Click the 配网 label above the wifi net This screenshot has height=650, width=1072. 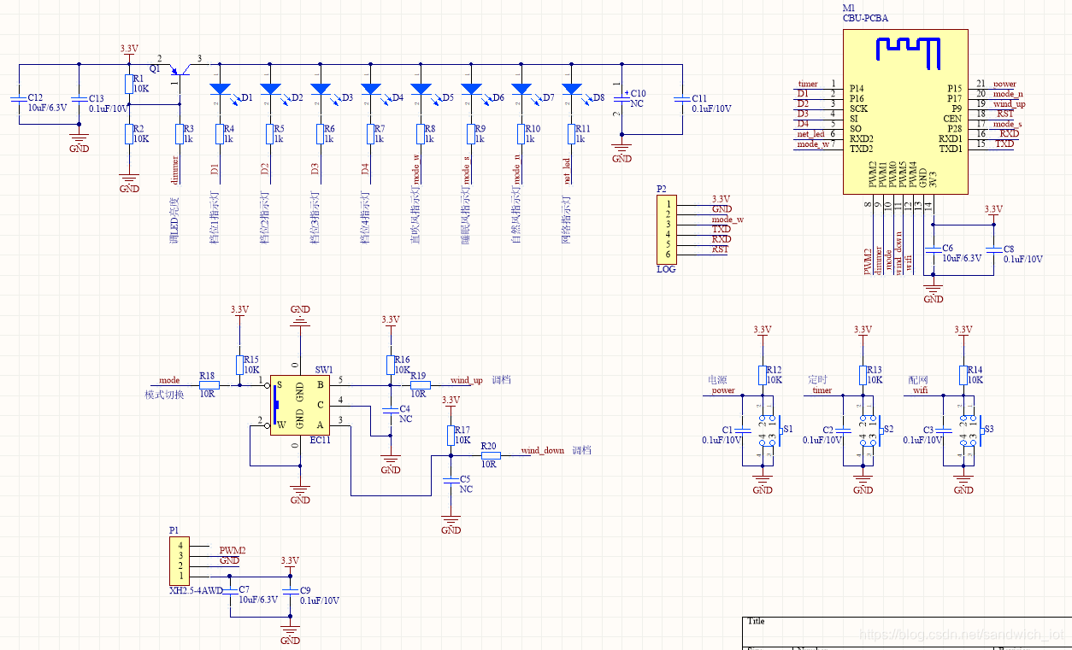918,379
